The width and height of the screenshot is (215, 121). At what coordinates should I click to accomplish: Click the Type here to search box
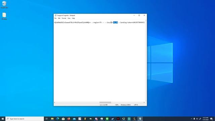pyautogui.click(x=25, y=119)
